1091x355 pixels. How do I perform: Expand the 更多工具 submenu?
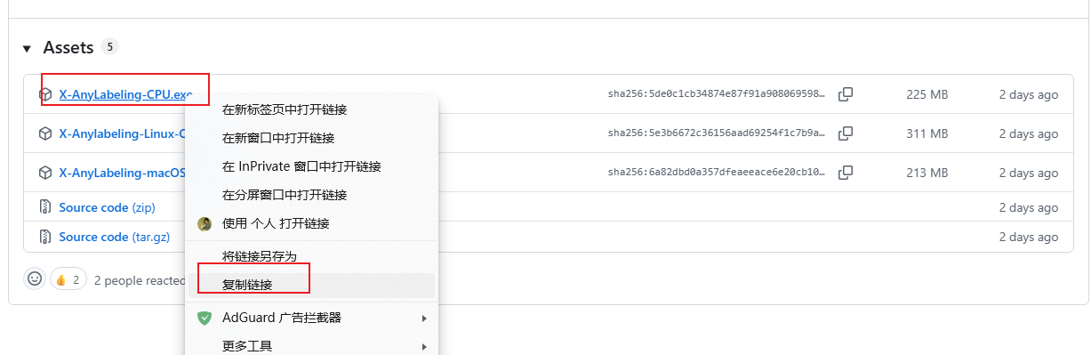click(x=310, y=346)
